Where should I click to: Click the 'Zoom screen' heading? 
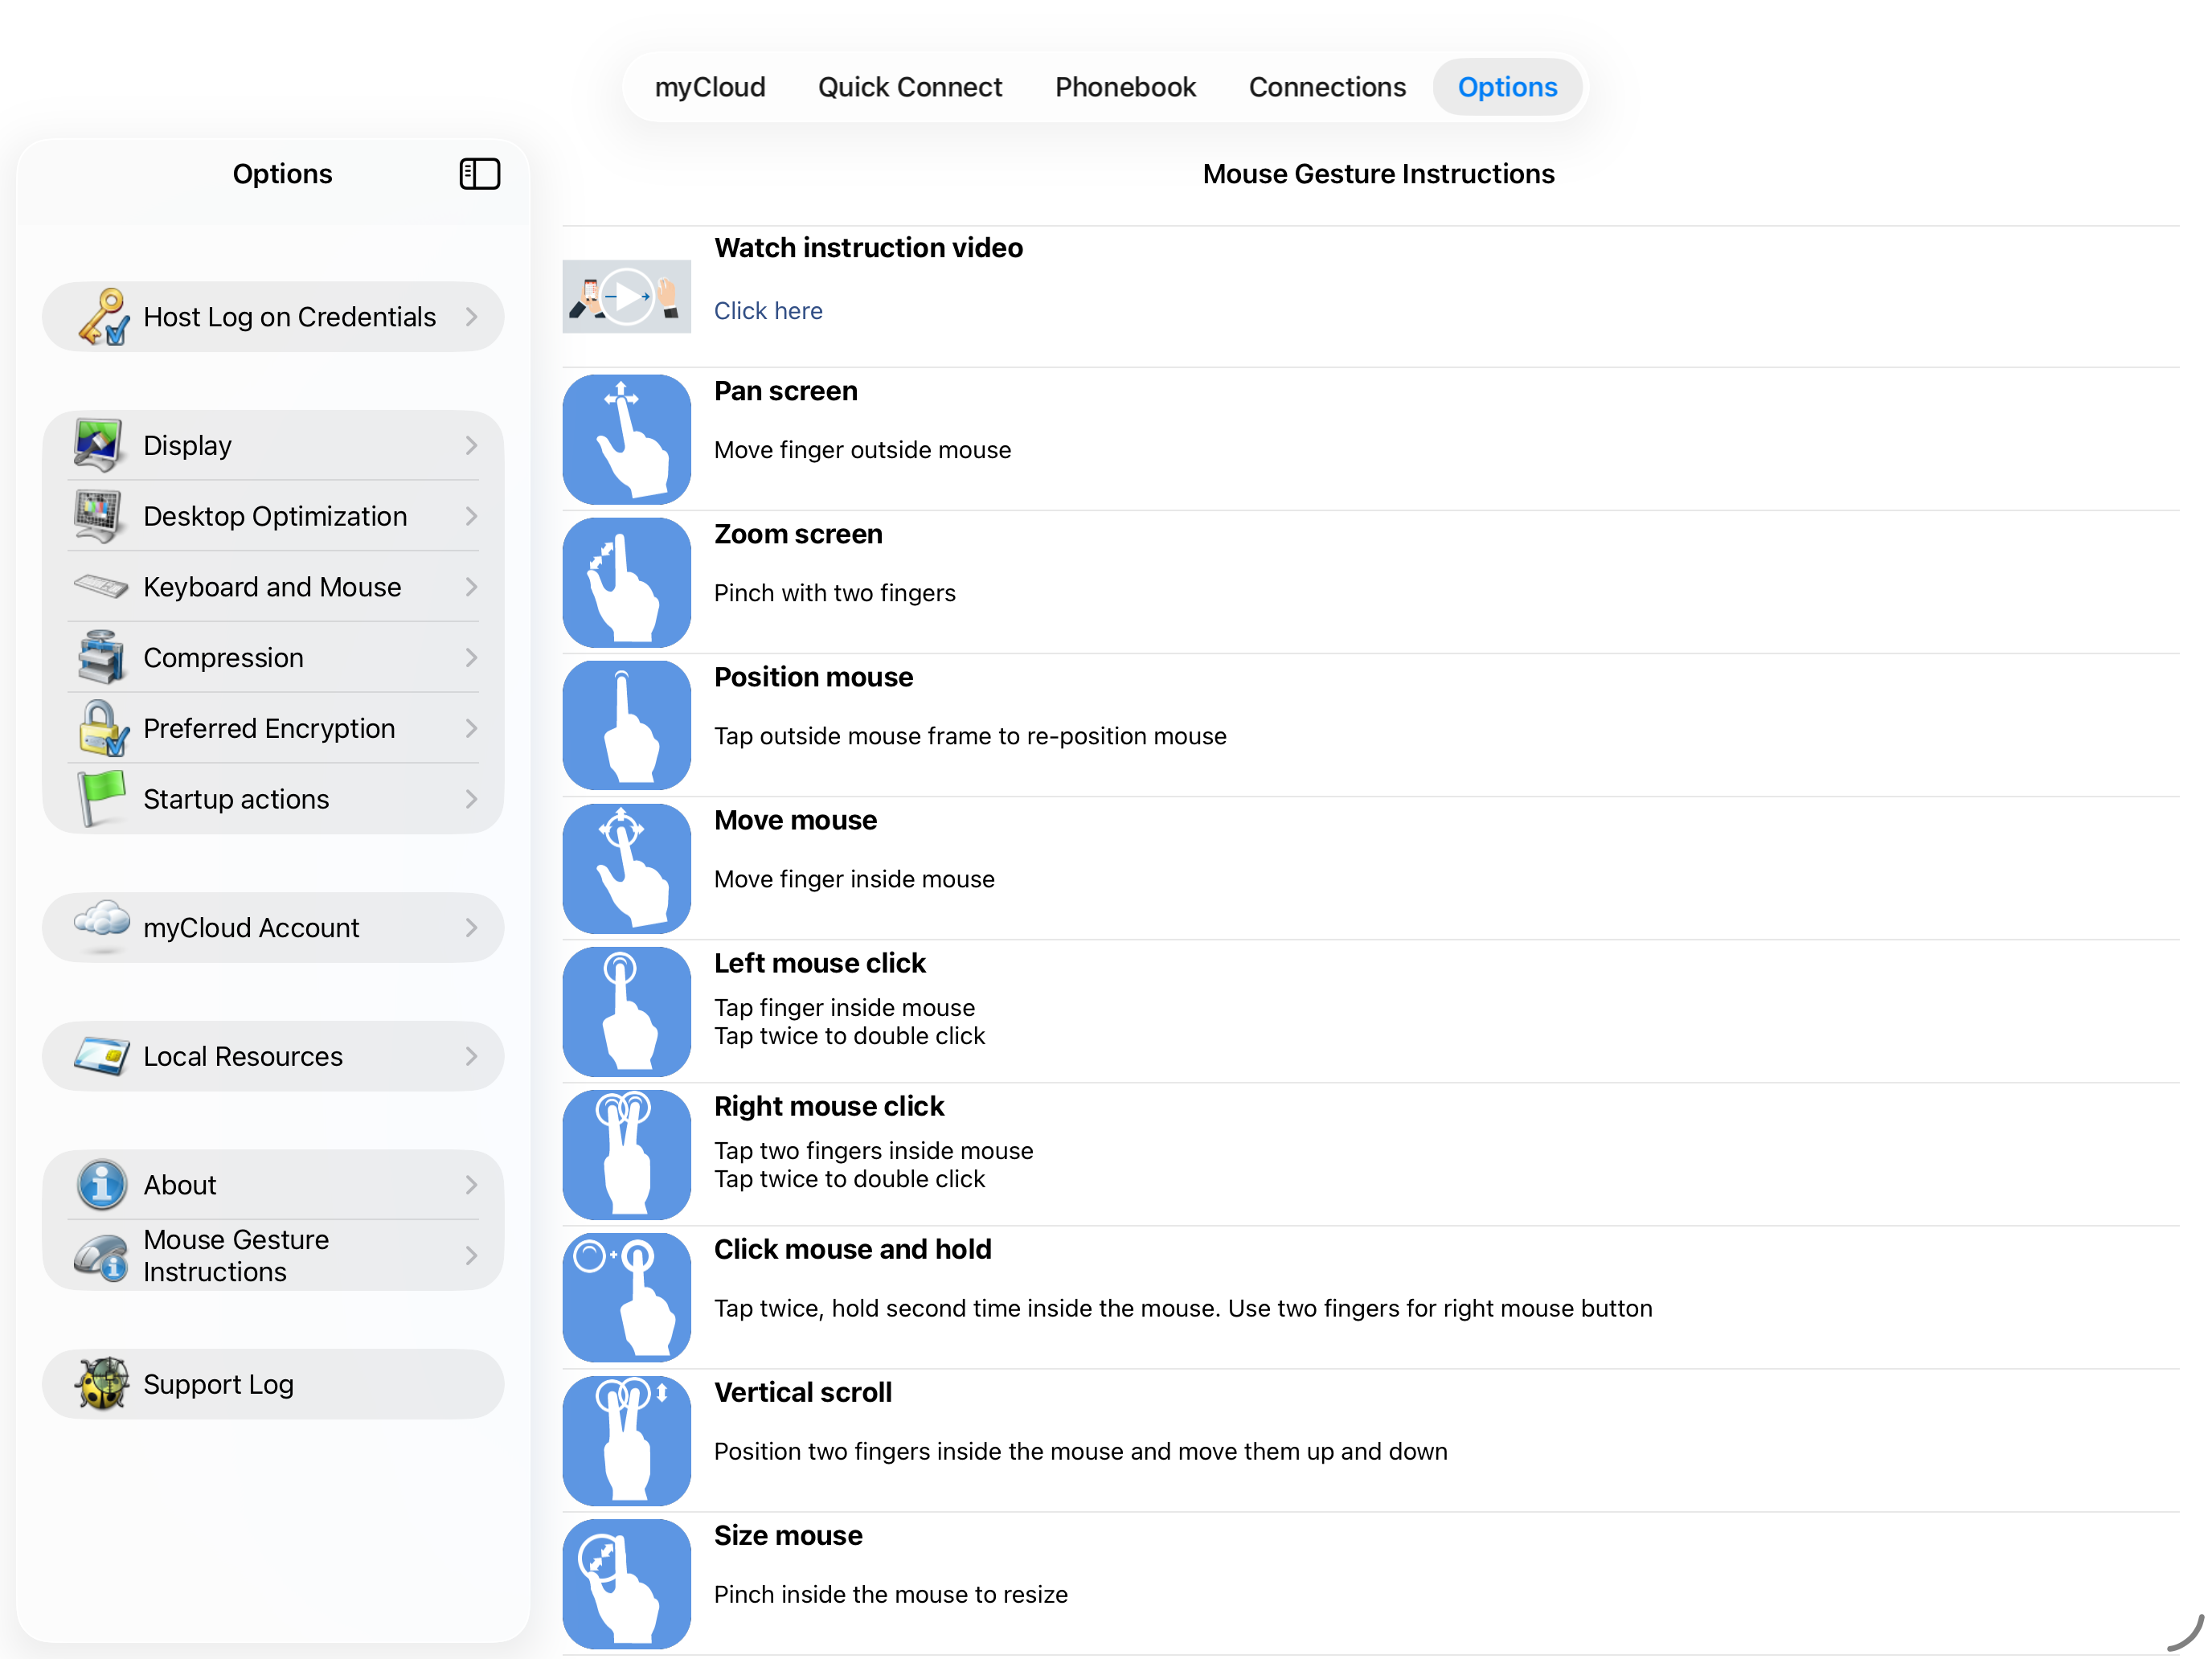coord(798,533)
